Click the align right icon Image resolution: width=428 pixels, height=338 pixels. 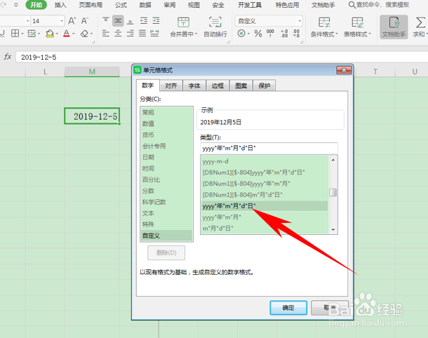(x=131, y=34)
